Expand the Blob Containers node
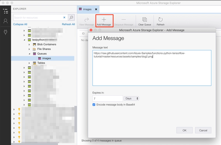This screenshot has height=145, width=221. [29, 44]
